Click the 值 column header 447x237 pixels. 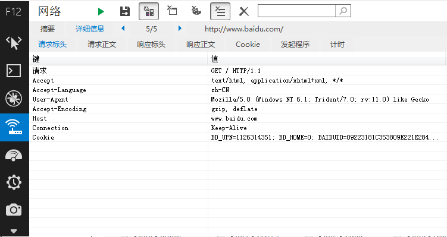[326, 59]
